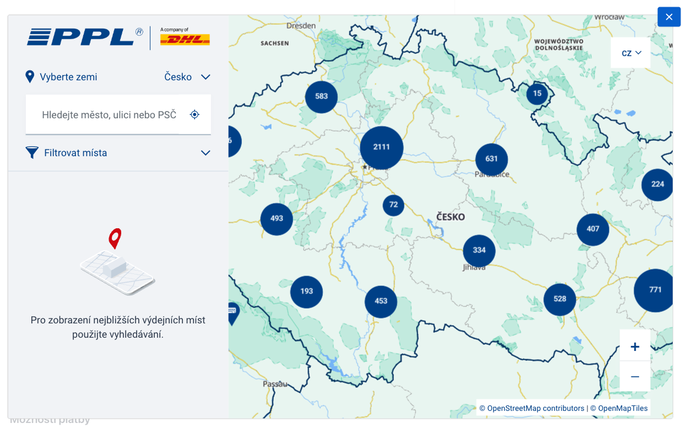
Task: Close the map dialog with X button
Action: click(669, 17)
